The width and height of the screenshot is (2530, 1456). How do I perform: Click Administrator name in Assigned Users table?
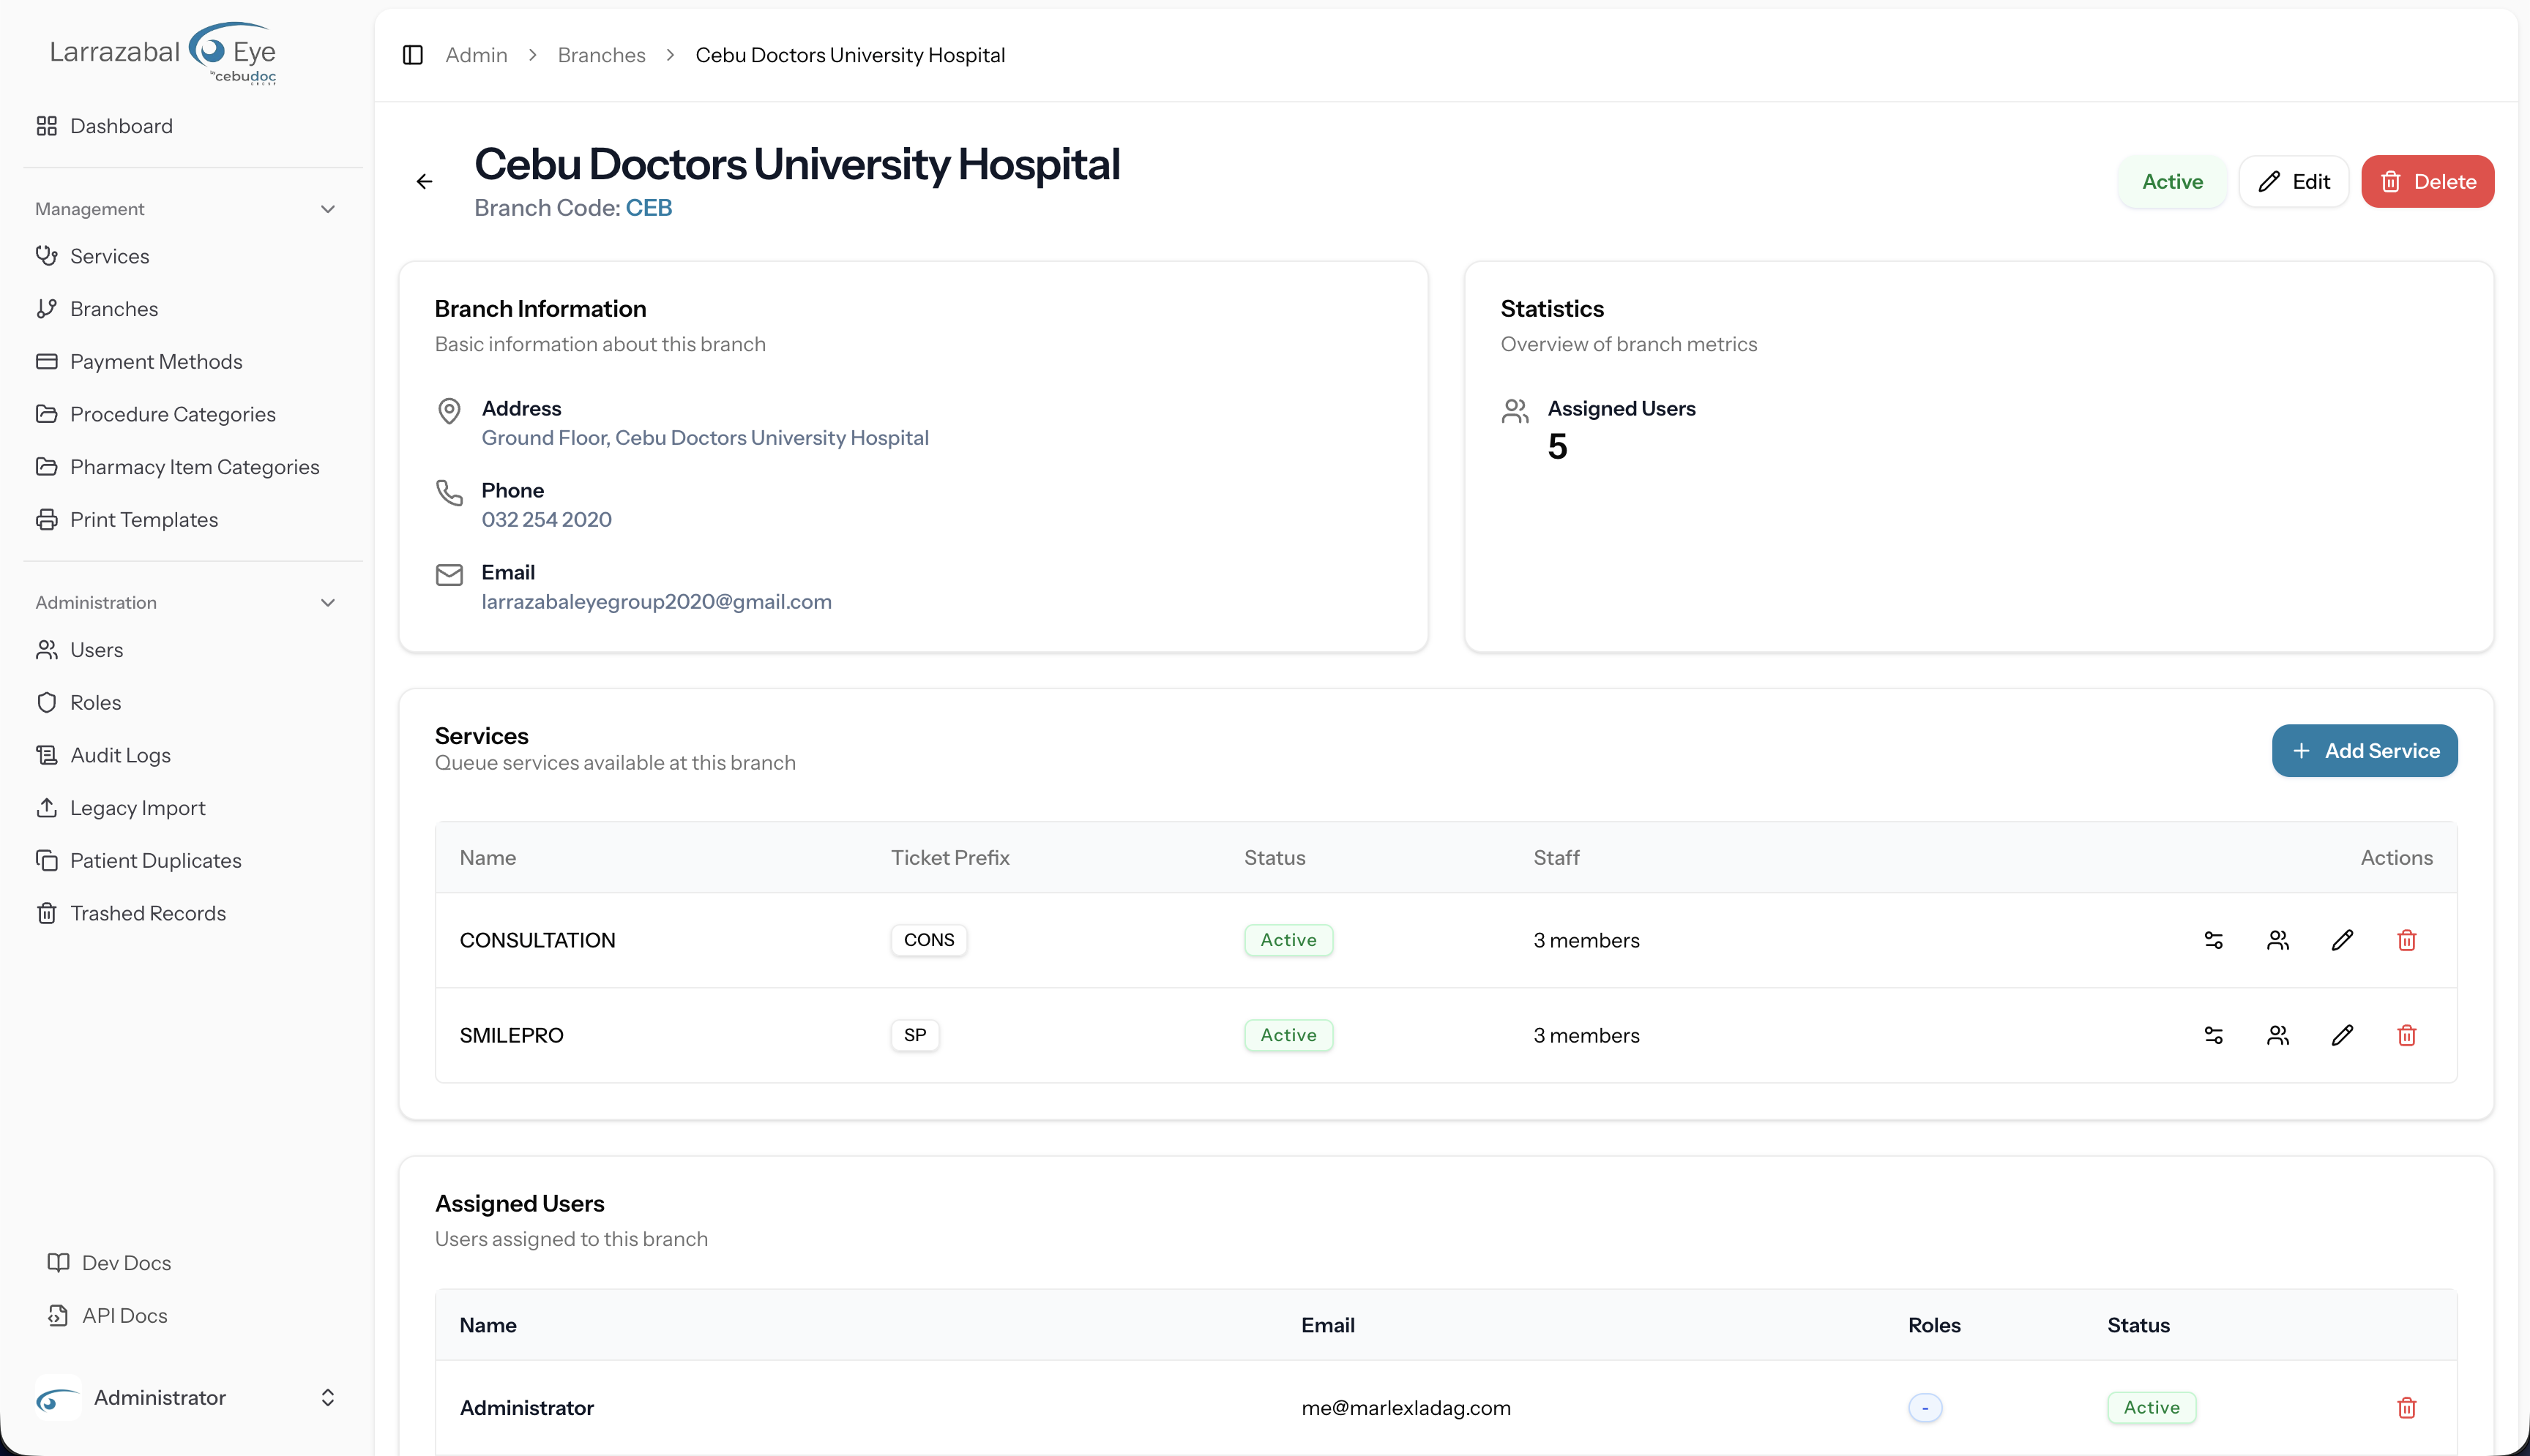pos(526,1407)
